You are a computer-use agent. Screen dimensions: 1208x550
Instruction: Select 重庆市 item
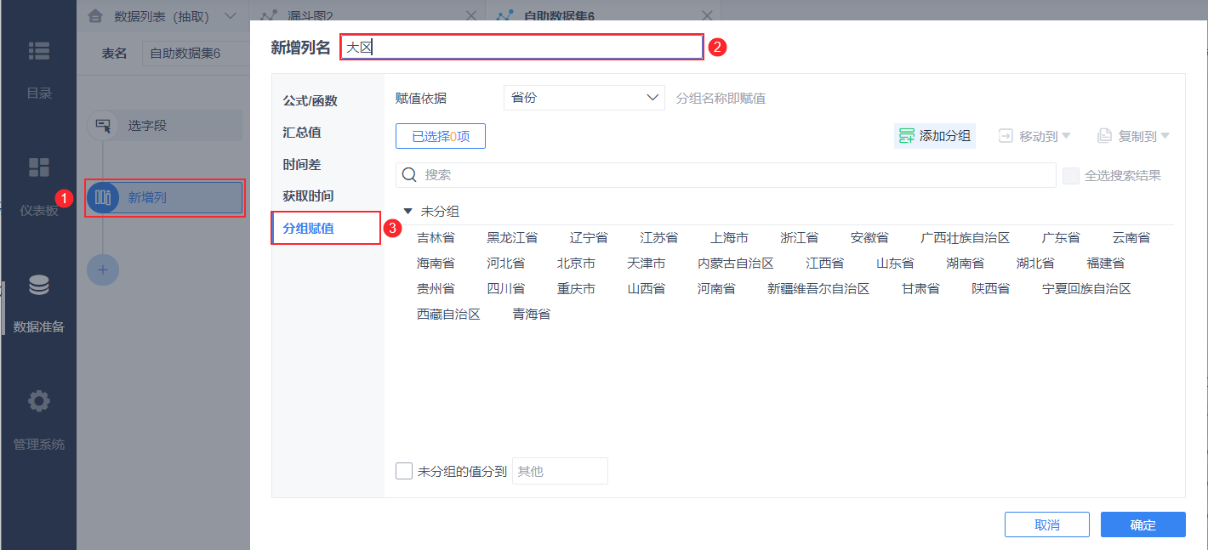point(576,289)
